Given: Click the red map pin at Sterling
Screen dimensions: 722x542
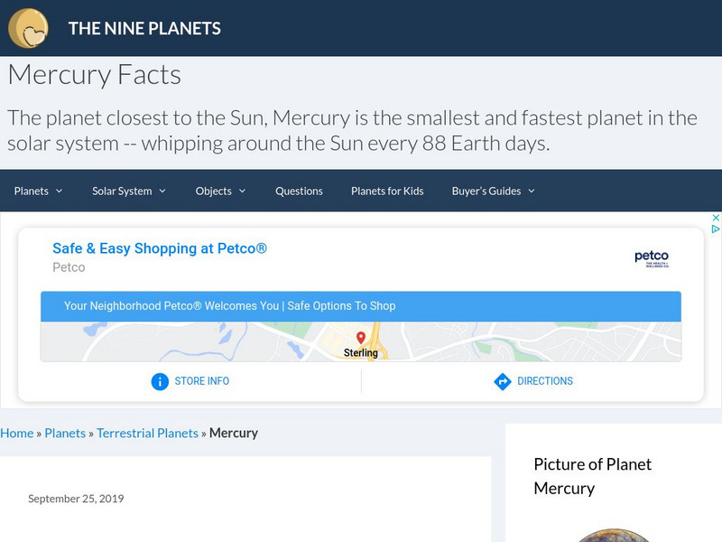Looking at the screenshot, I should click(361, 338).
